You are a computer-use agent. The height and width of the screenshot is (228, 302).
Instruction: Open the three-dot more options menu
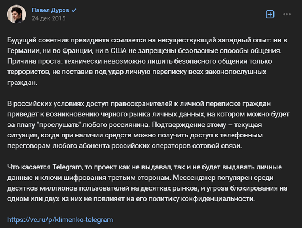(x=287, y=14)
